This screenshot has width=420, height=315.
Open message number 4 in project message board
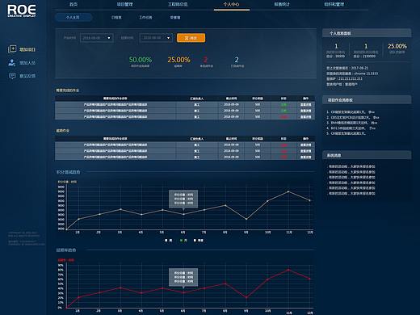point(351,128)
